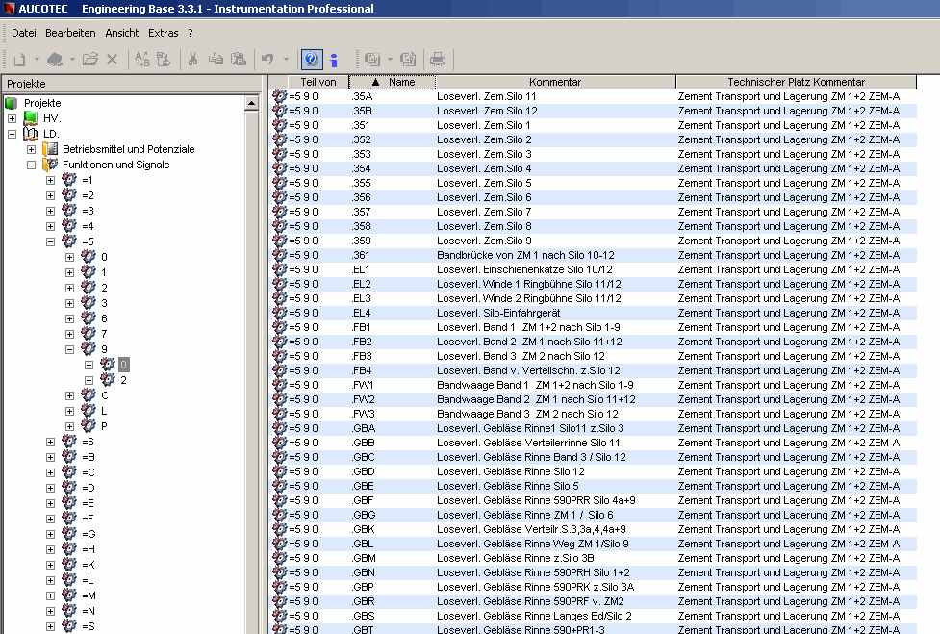Collapse the 9 sub-node under =5
The image size is (940, 634).
69,349
